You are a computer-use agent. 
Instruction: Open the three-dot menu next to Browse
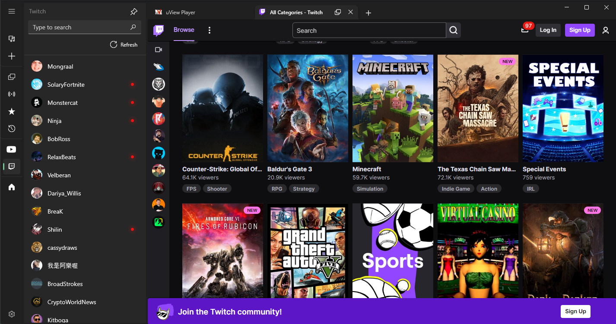[210, 30]
